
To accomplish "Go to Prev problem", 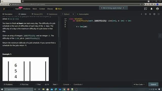I will 38,84.
